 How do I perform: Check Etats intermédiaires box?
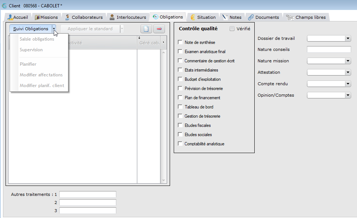180,70
